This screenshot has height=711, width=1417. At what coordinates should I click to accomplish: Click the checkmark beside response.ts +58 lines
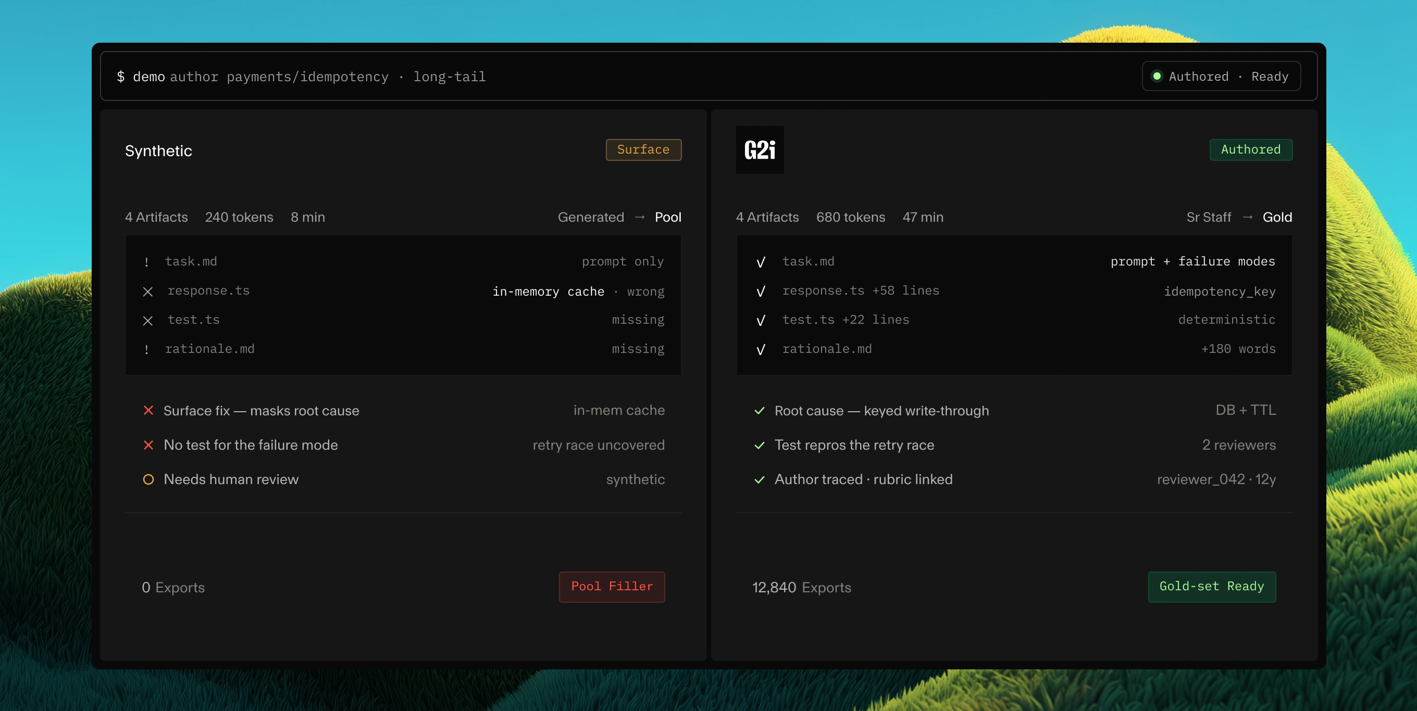tap(761, 292)
